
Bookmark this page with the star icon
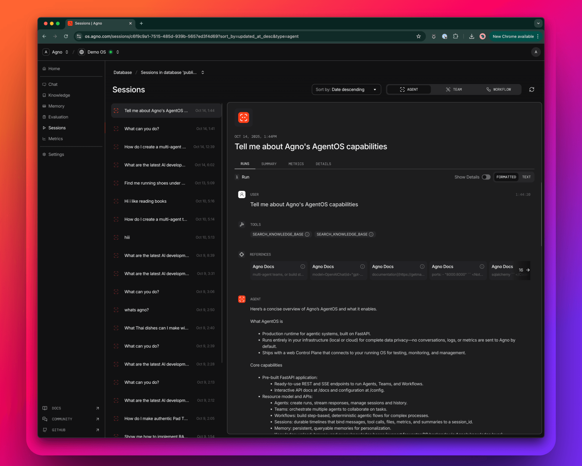pos(418,36)
